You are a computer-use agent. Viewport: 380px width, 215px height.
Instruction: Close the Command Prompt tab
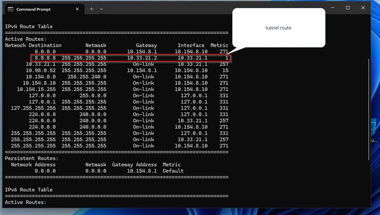pyautogui.click(x=77, y=9)
